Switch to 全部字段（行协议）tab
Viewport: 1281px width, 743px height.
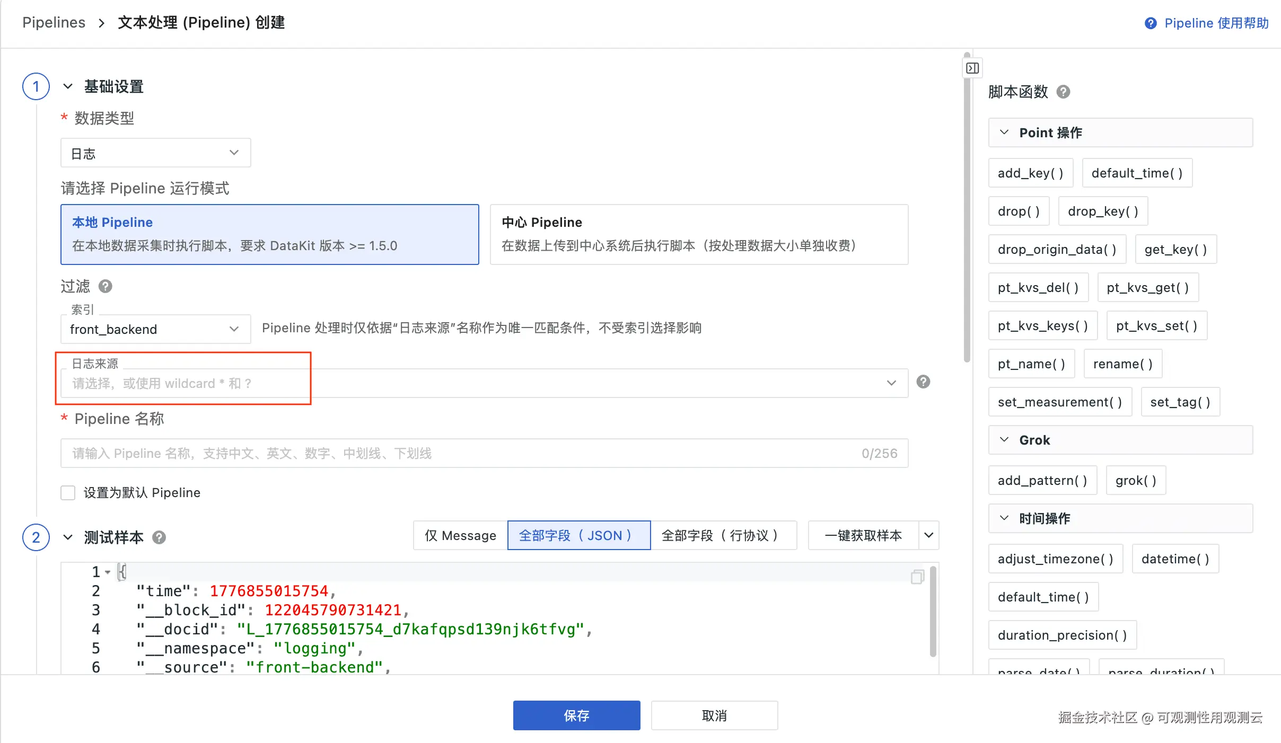point(723,535)
